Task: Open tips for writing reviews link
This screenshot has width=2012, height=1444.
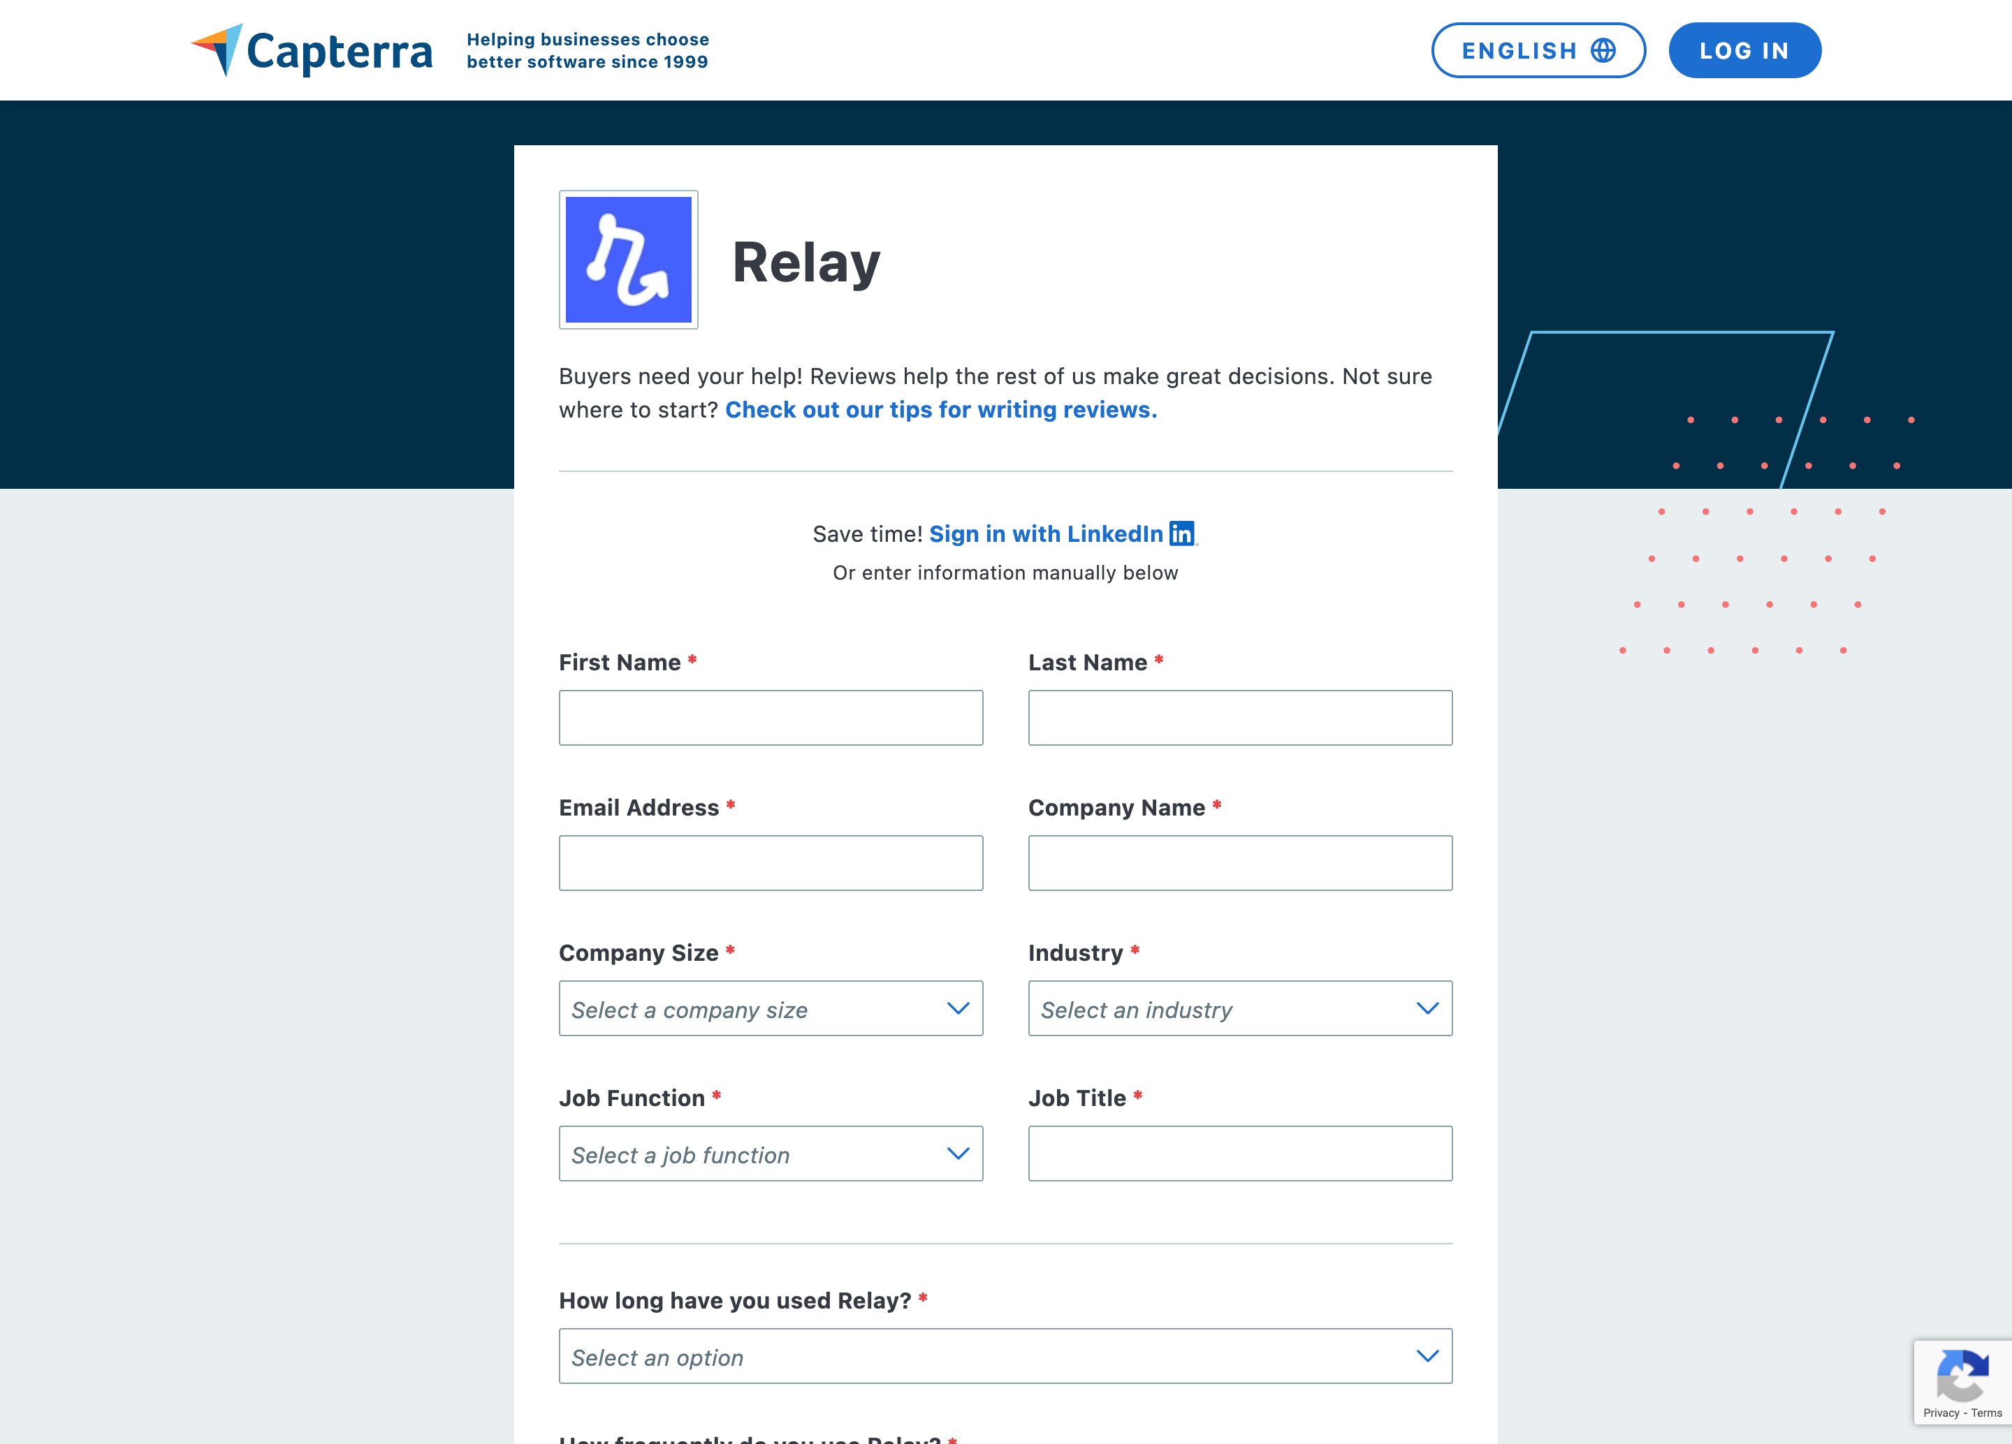Action: pos(941,410)
